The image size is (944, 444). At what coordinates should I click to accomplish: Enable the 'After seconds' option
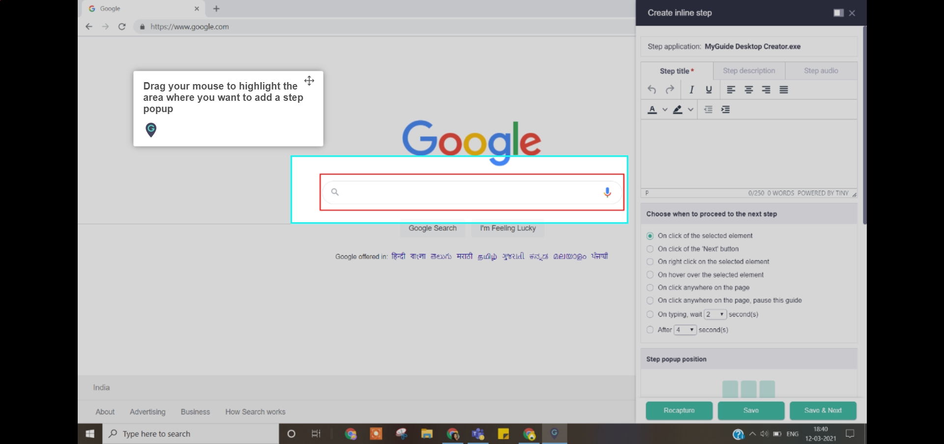[650, 330]
